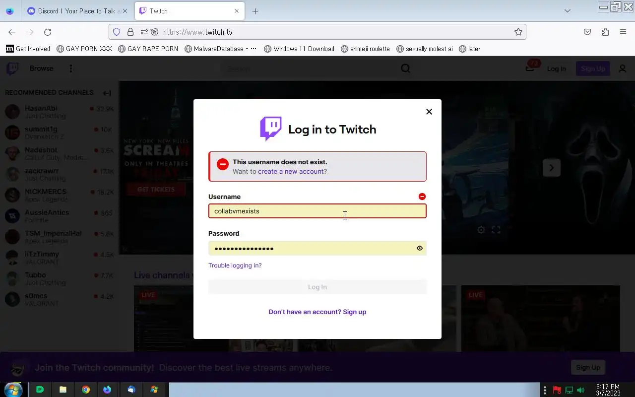Open HasanAbi channel in sidebar

coord(60,112)
